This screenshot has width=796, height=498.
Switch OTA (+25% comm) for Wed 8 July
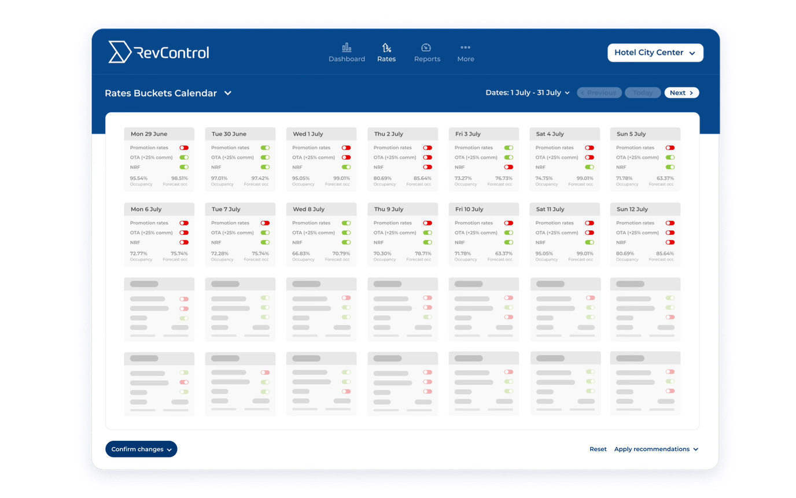tap(346, 233)
